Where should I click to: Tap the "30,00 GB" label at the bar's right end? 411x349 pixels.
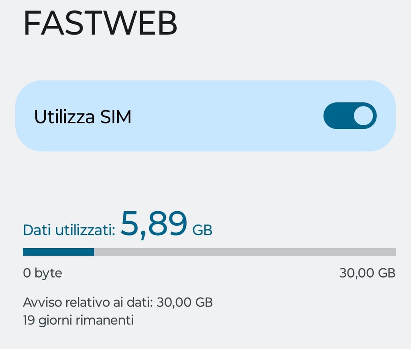click(x=367, y=273)
